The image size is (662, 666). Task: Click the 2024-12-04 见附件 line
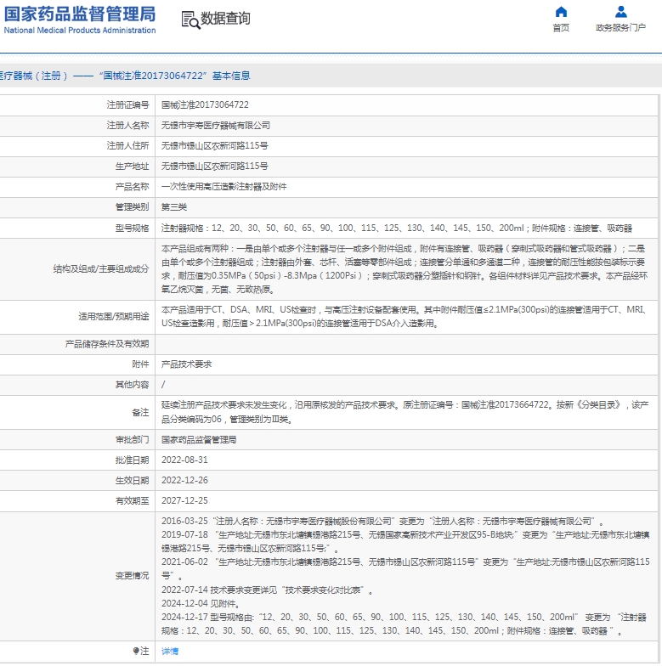pyautogui.click(x=201, y=603)
